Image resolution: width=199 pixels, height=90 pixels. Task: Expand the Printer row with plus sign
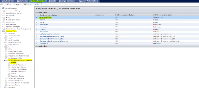[x=37, y=29]
